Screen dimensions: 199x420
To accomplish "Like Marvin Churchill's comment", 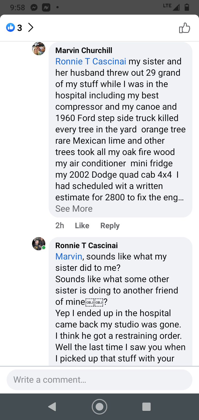I will coord(82,225).
